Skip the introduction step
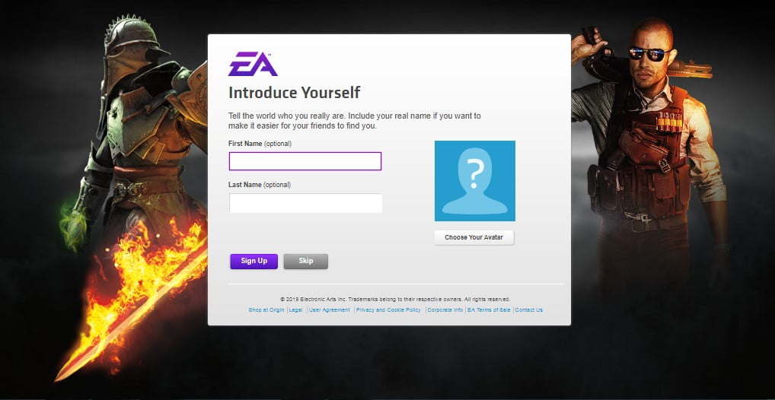 click(305, 262)
